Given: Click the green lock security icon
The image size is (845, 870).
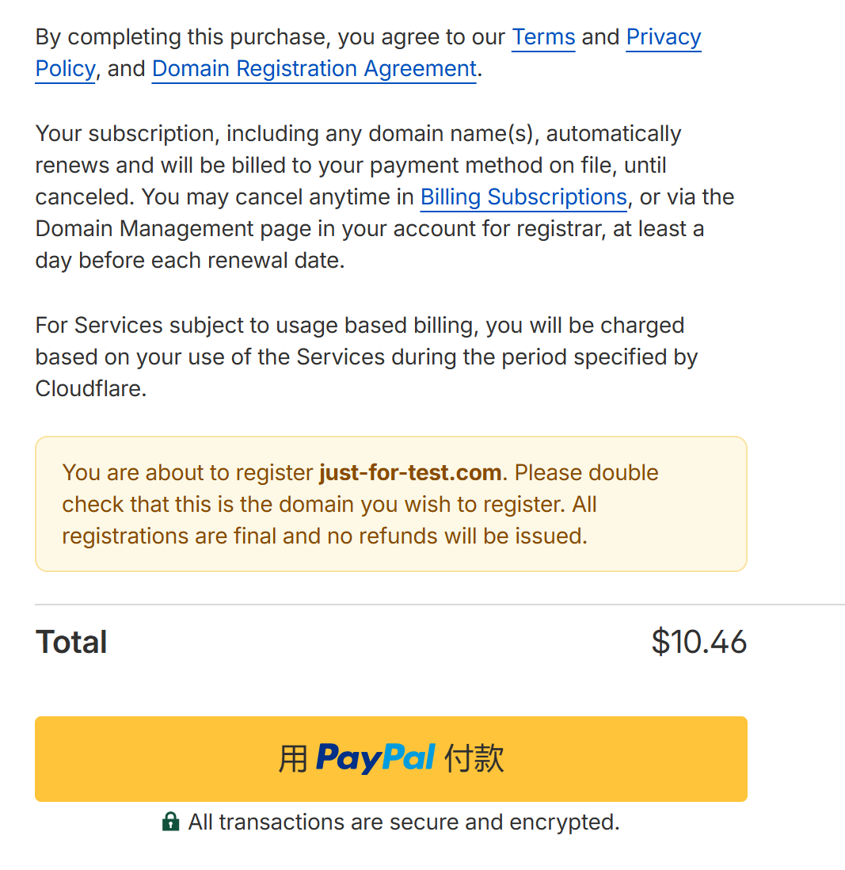Looking at the screenshot, I should [170, 822].
